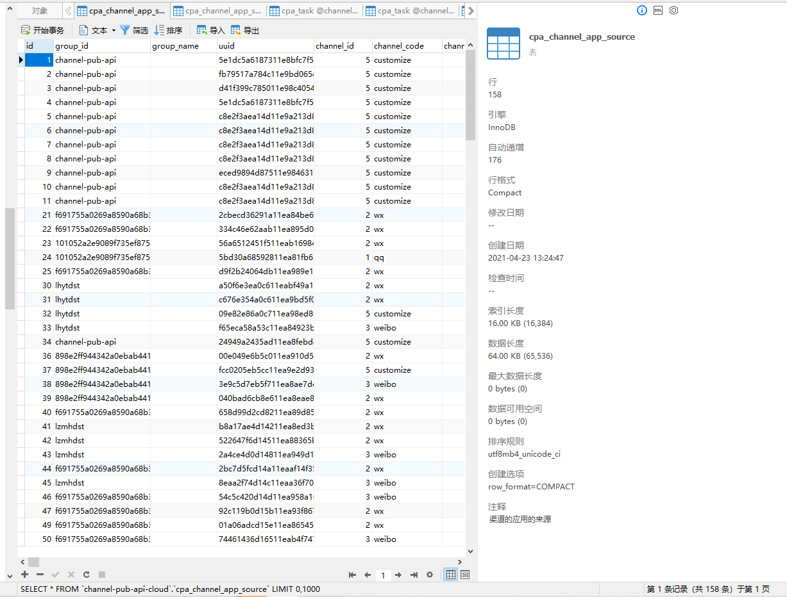Go to the first page of records

pos(352,575)
